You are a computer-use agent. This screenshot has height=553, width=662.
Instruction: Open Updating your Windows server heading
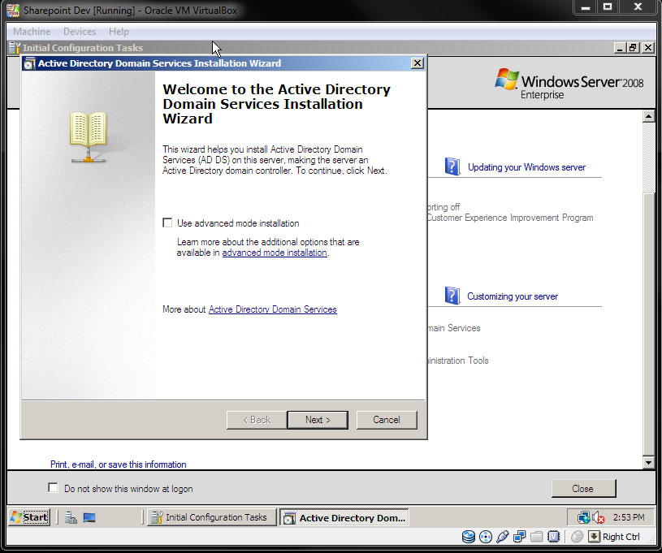pyautogui.click(x=526, y=167)
